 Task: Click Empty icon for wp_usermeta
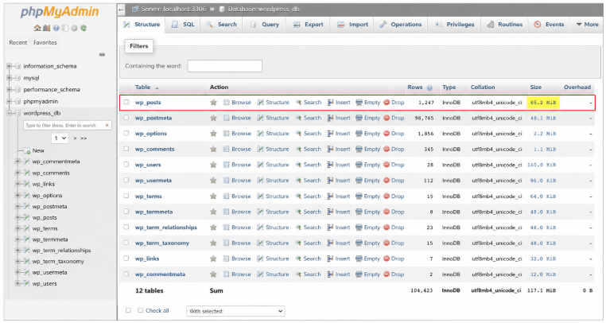point(359,181)
